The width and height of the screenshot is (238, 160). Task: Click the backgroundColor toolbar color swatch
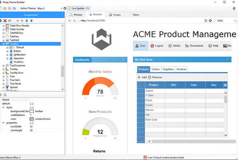(32, 111)
